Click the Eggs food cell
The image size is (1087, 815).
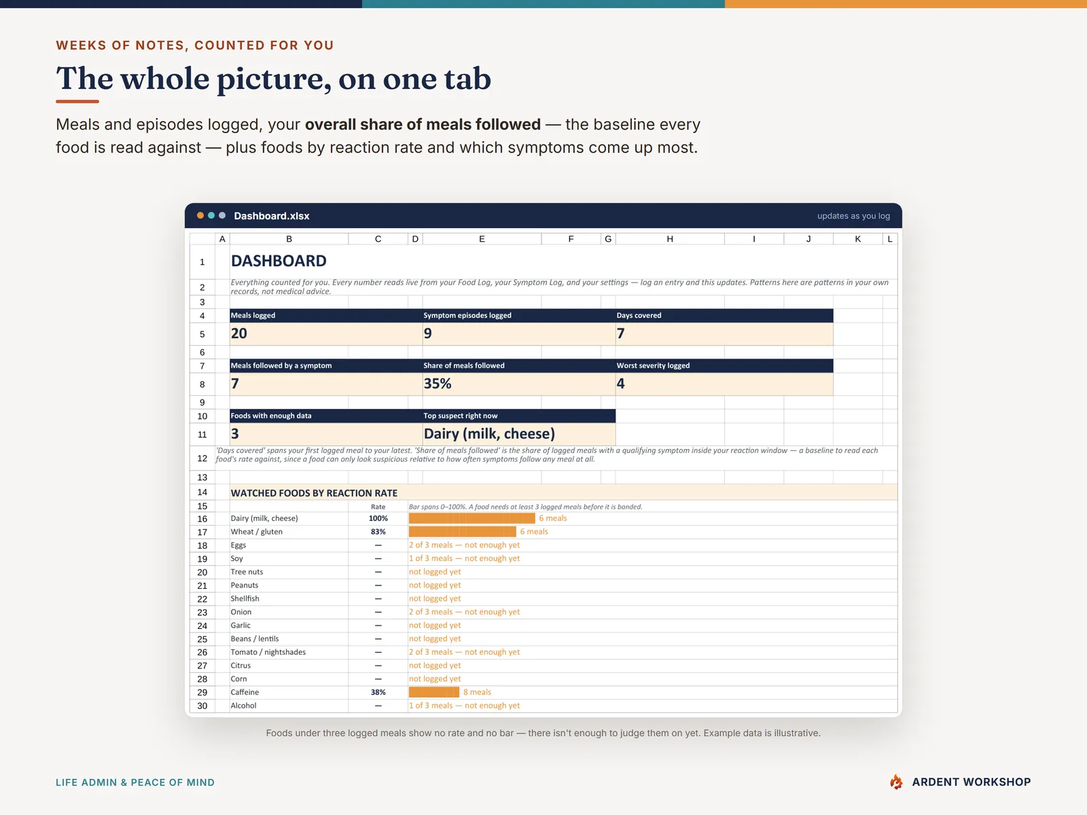(x=289, y=545)
